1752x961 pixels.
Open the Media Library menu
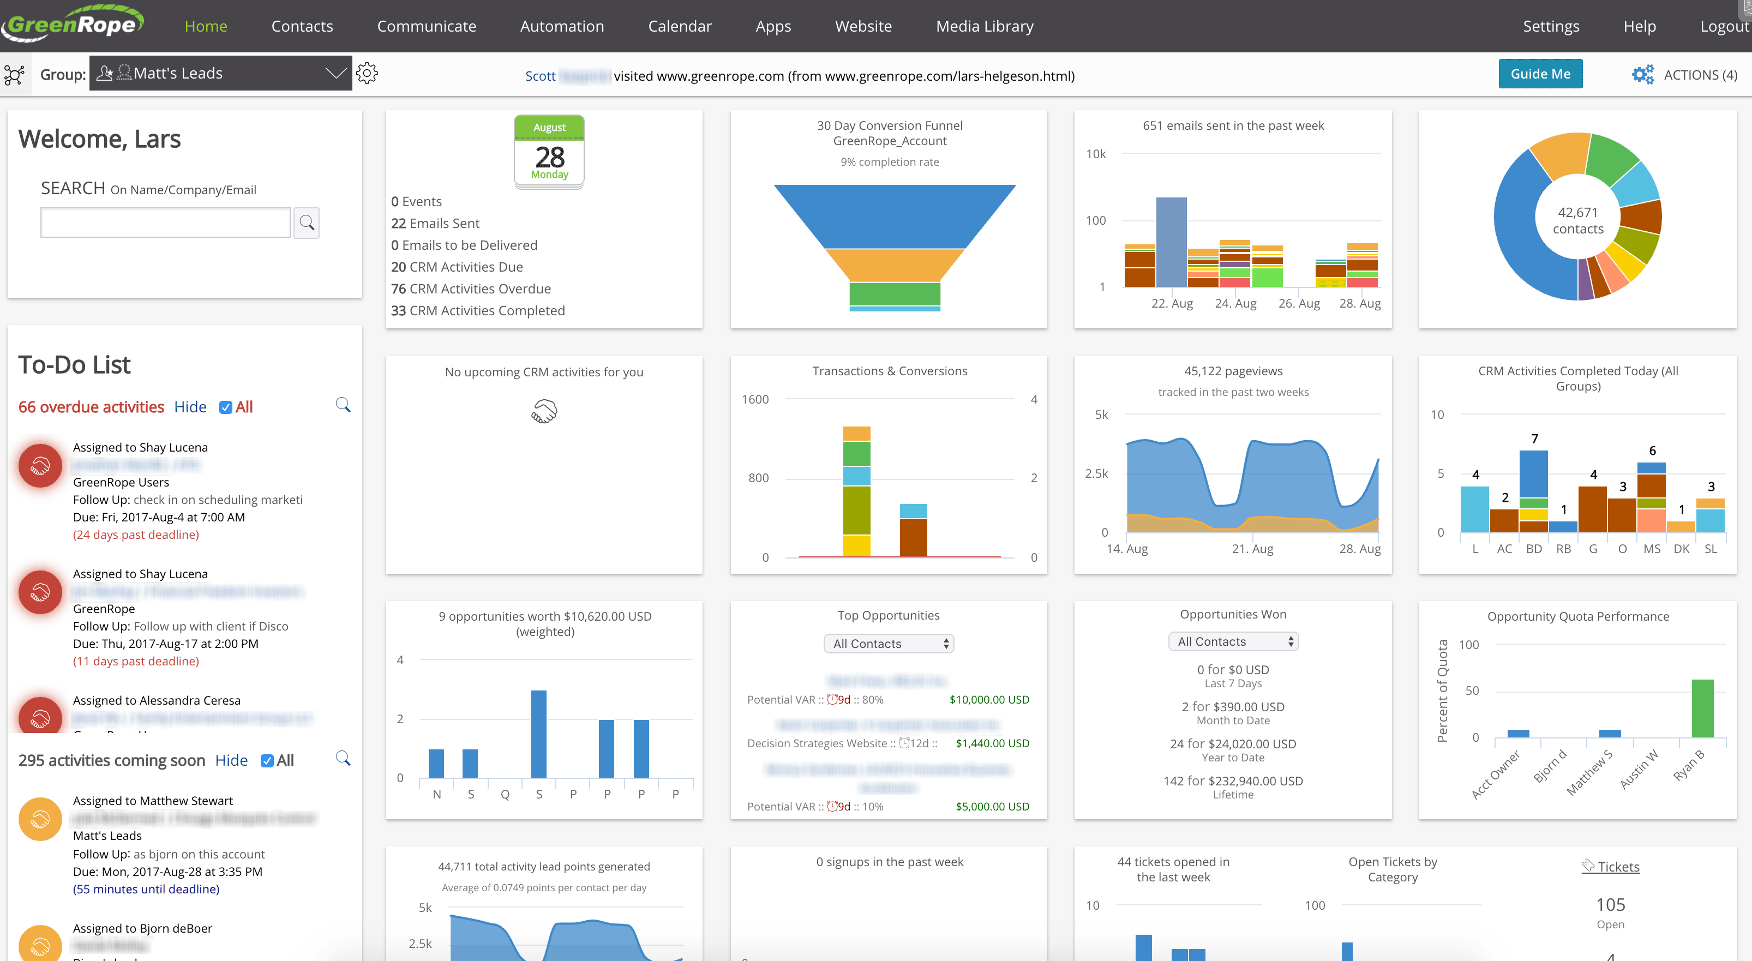[984, 26]
